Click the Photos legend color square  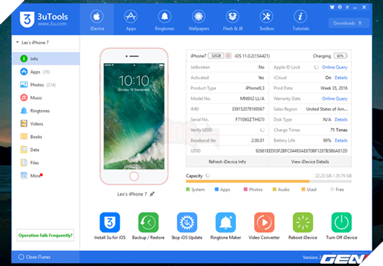246,189
